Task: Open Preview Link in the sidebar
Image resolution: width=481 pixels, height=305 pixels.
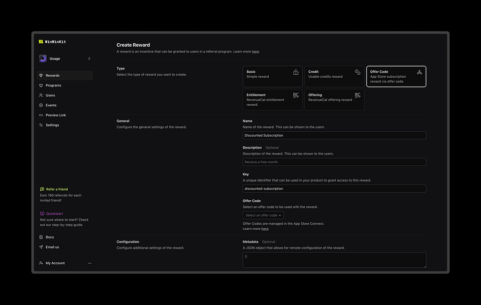Action: pos(65,115)
